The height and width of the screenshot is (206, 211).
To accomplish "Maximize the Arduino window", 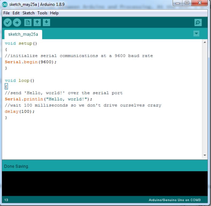I will click(x=187, y=3).
